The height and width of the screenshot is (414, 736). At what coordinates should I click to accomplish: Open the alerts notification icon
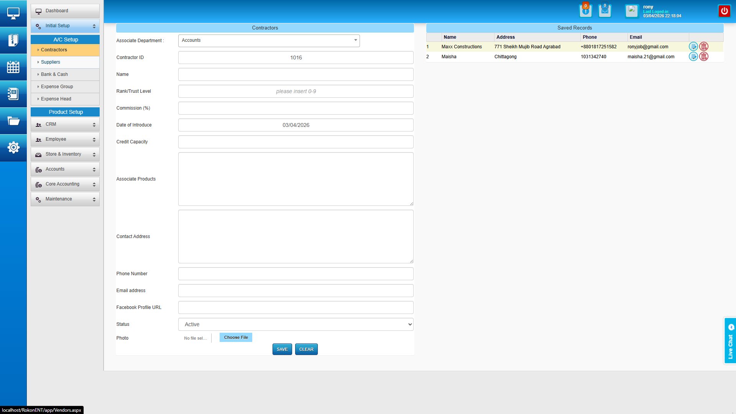point(585,11)
